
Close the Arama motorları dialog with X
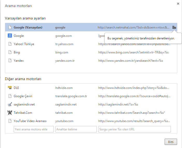pyautogui.click(x=178, y=4)
